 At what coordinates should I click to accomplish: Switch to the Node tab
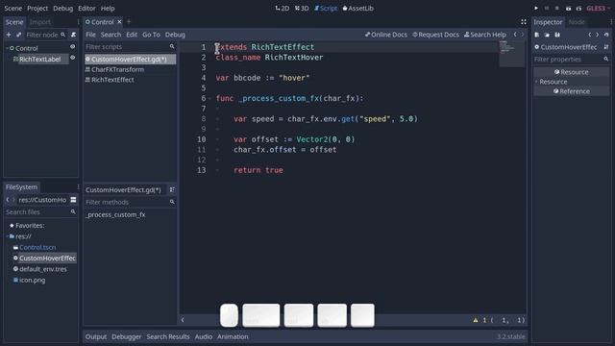577,22
